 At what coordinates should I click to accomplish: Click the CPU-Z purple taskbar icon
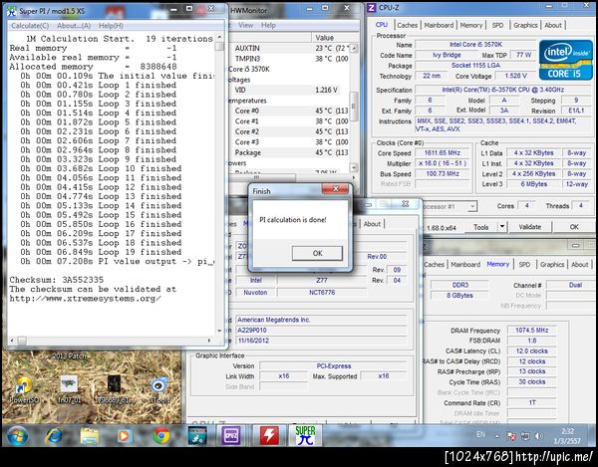tap(230, 435)
